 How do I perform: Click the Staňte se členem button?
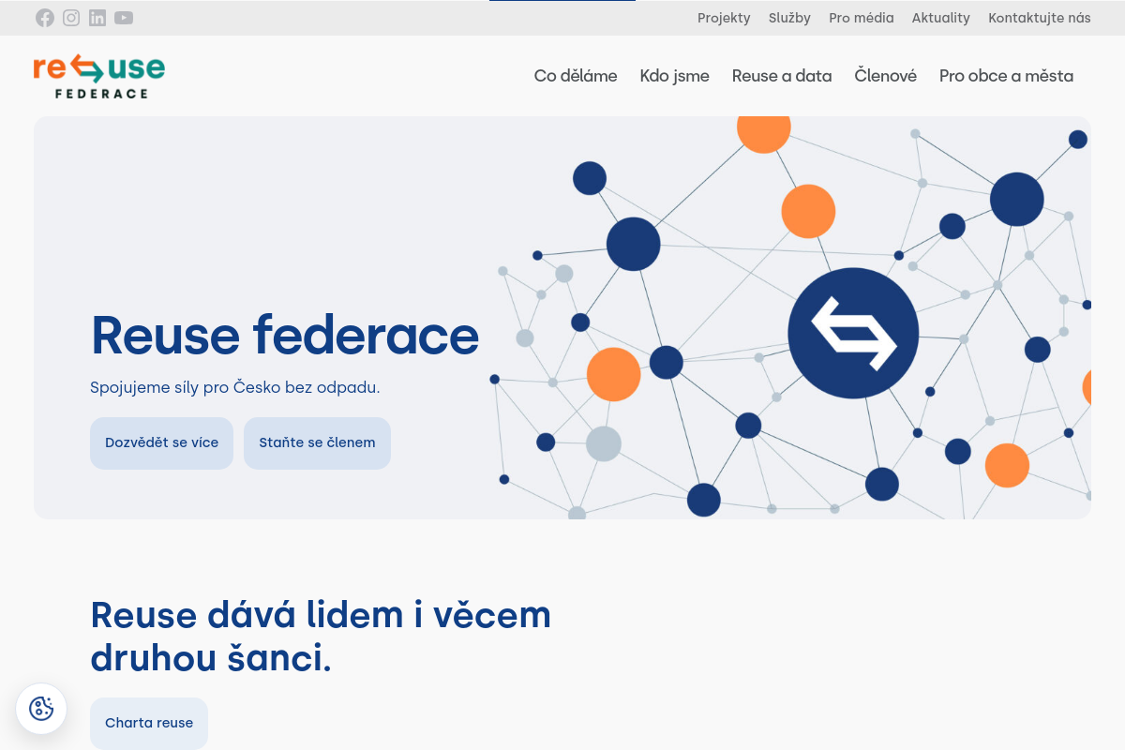pyautogui.click(x=317, y=443)
